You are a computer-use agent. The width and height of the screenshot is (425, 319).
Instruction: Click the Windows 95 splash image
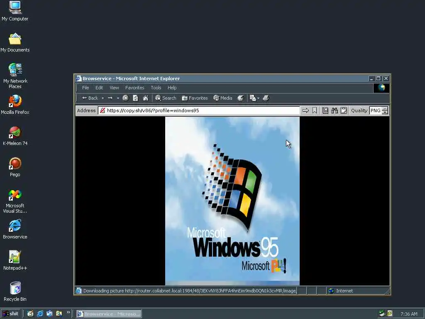tap(232, 201)
